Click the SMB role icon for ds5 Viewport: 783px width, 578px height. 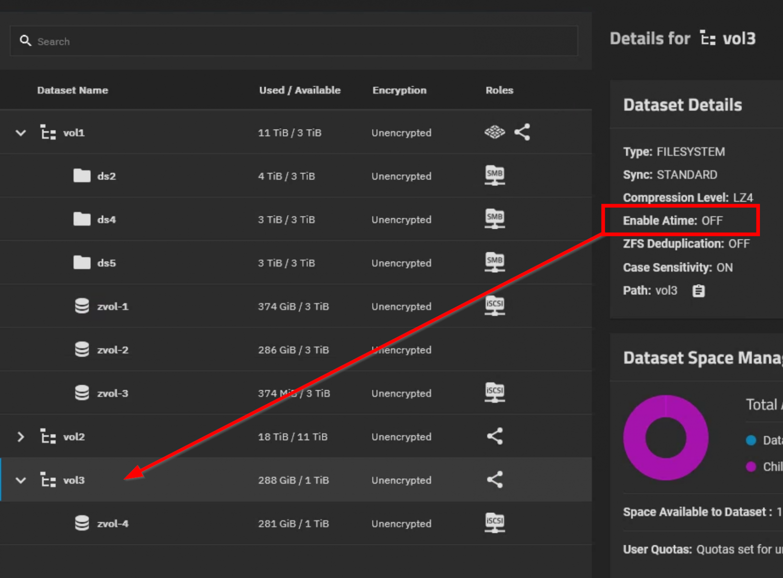pos(495,262)
